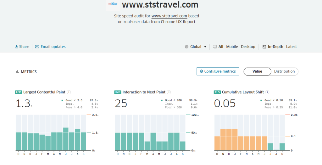Filter data to Mobile devices

tap(232, 47)
